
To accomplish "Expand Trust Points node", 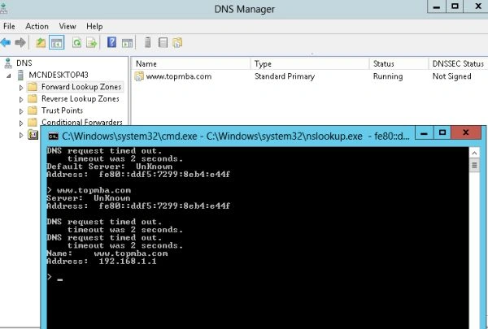I will tap(21, 111).
